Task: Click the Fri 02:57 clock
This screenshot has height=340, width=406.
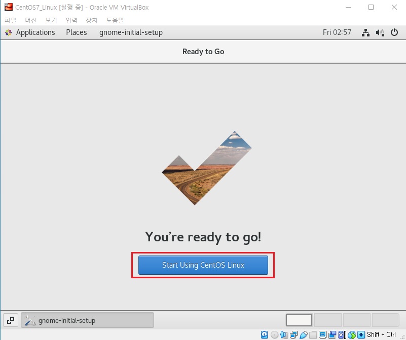Action: click(x=337, y=32)
